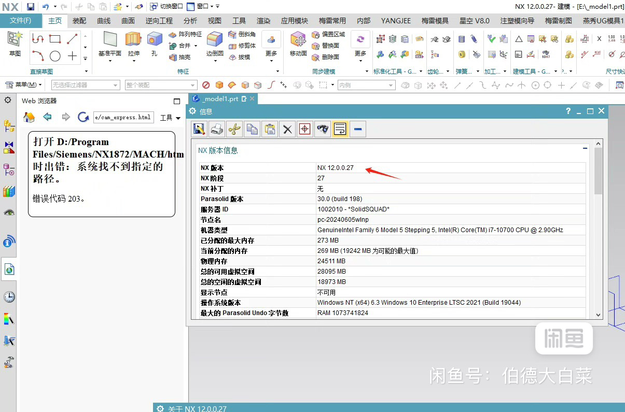Open the History clock sidebar tab
This screenshot has height=412, width=625.
pos(9,297)
